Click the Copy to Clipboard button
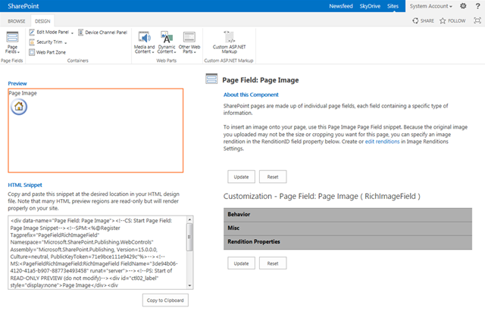The image size is (485, 311). point(165,300)
